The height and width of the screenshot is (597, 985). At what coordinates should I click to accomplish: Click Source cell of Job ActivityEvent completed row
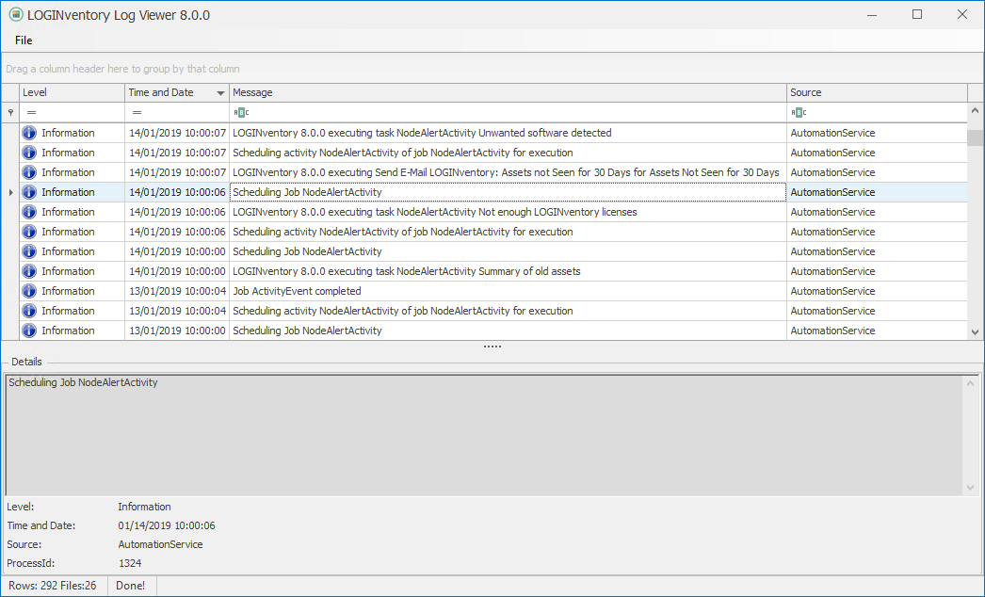[x=877, y=291]
